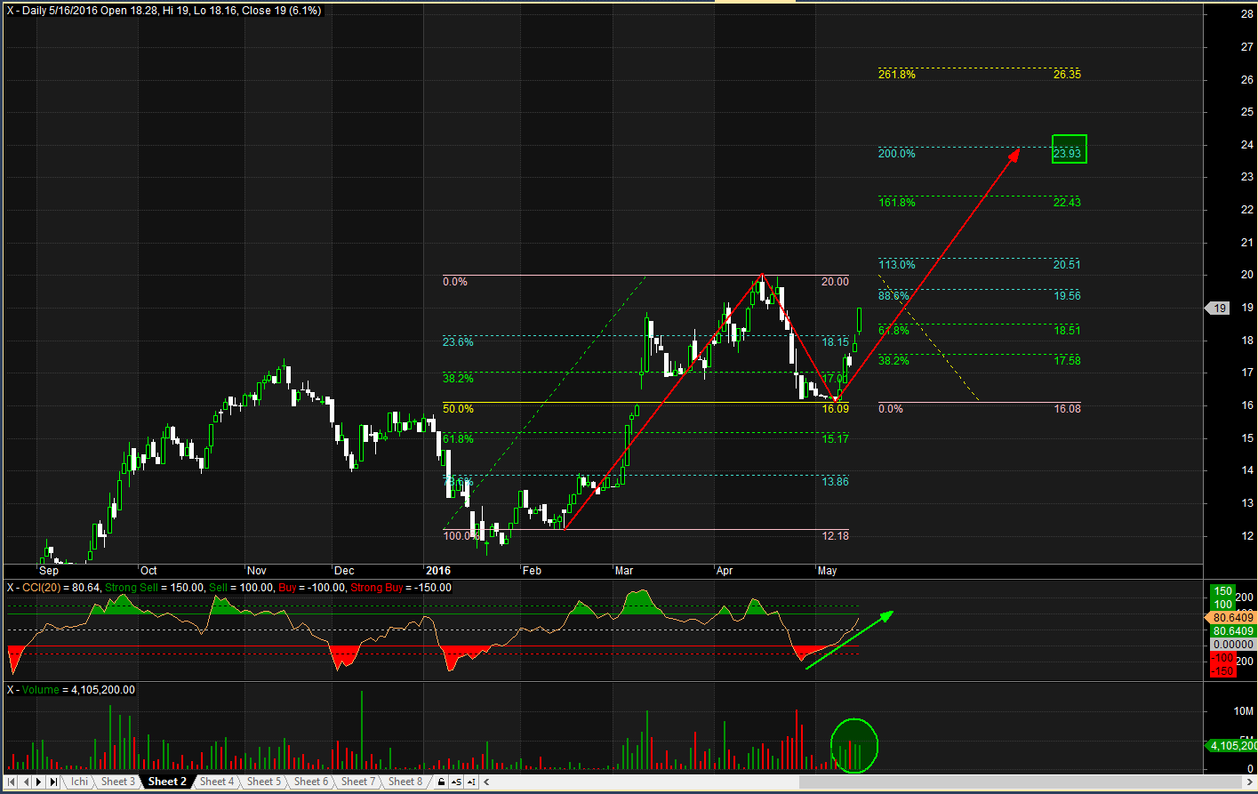Switch to Sheet 7

pyautogui.click(x=358, y=782)
